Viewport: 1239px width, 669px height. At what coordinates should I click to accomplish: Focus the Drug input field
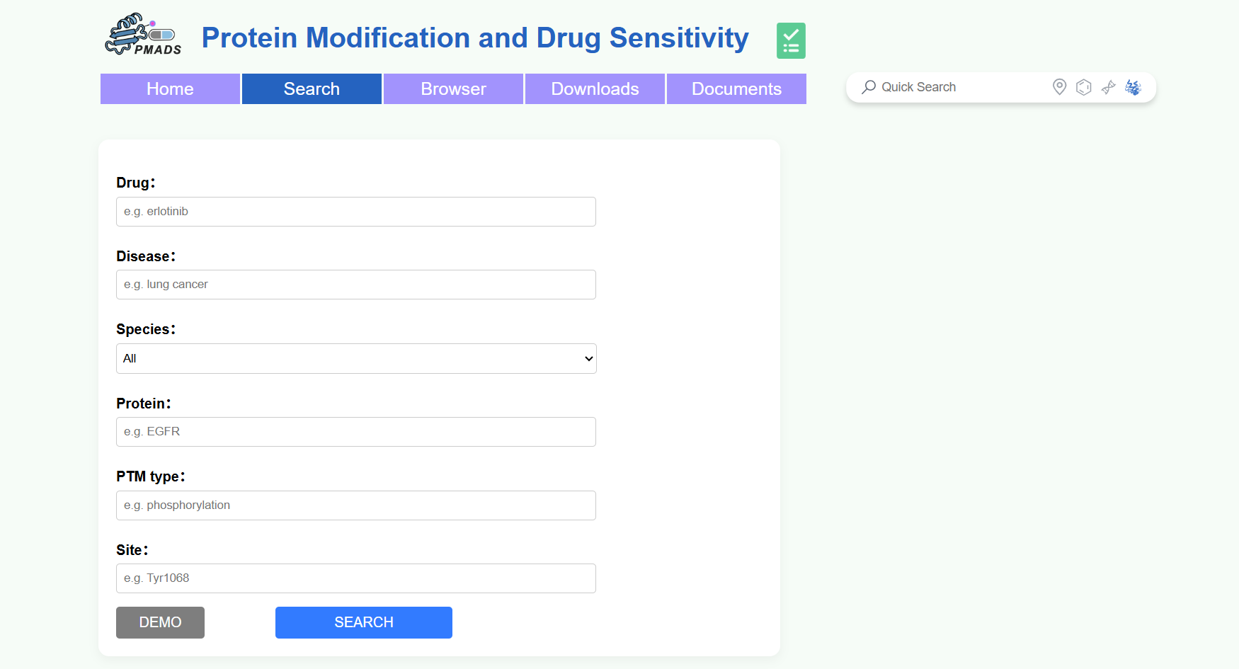click(356, 212)
